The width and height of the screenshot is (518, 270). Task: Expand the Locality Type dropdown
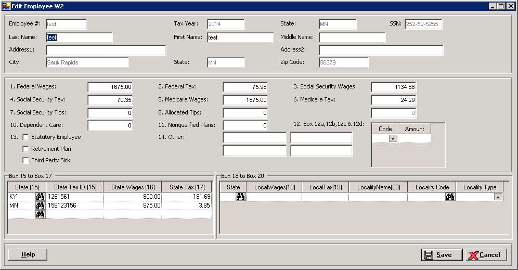tap(498, 197)
